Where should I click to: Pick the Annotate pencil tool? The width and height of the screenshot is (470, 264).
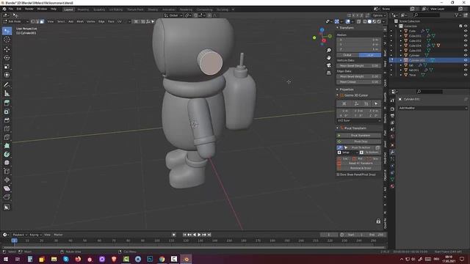pos(7,85)
